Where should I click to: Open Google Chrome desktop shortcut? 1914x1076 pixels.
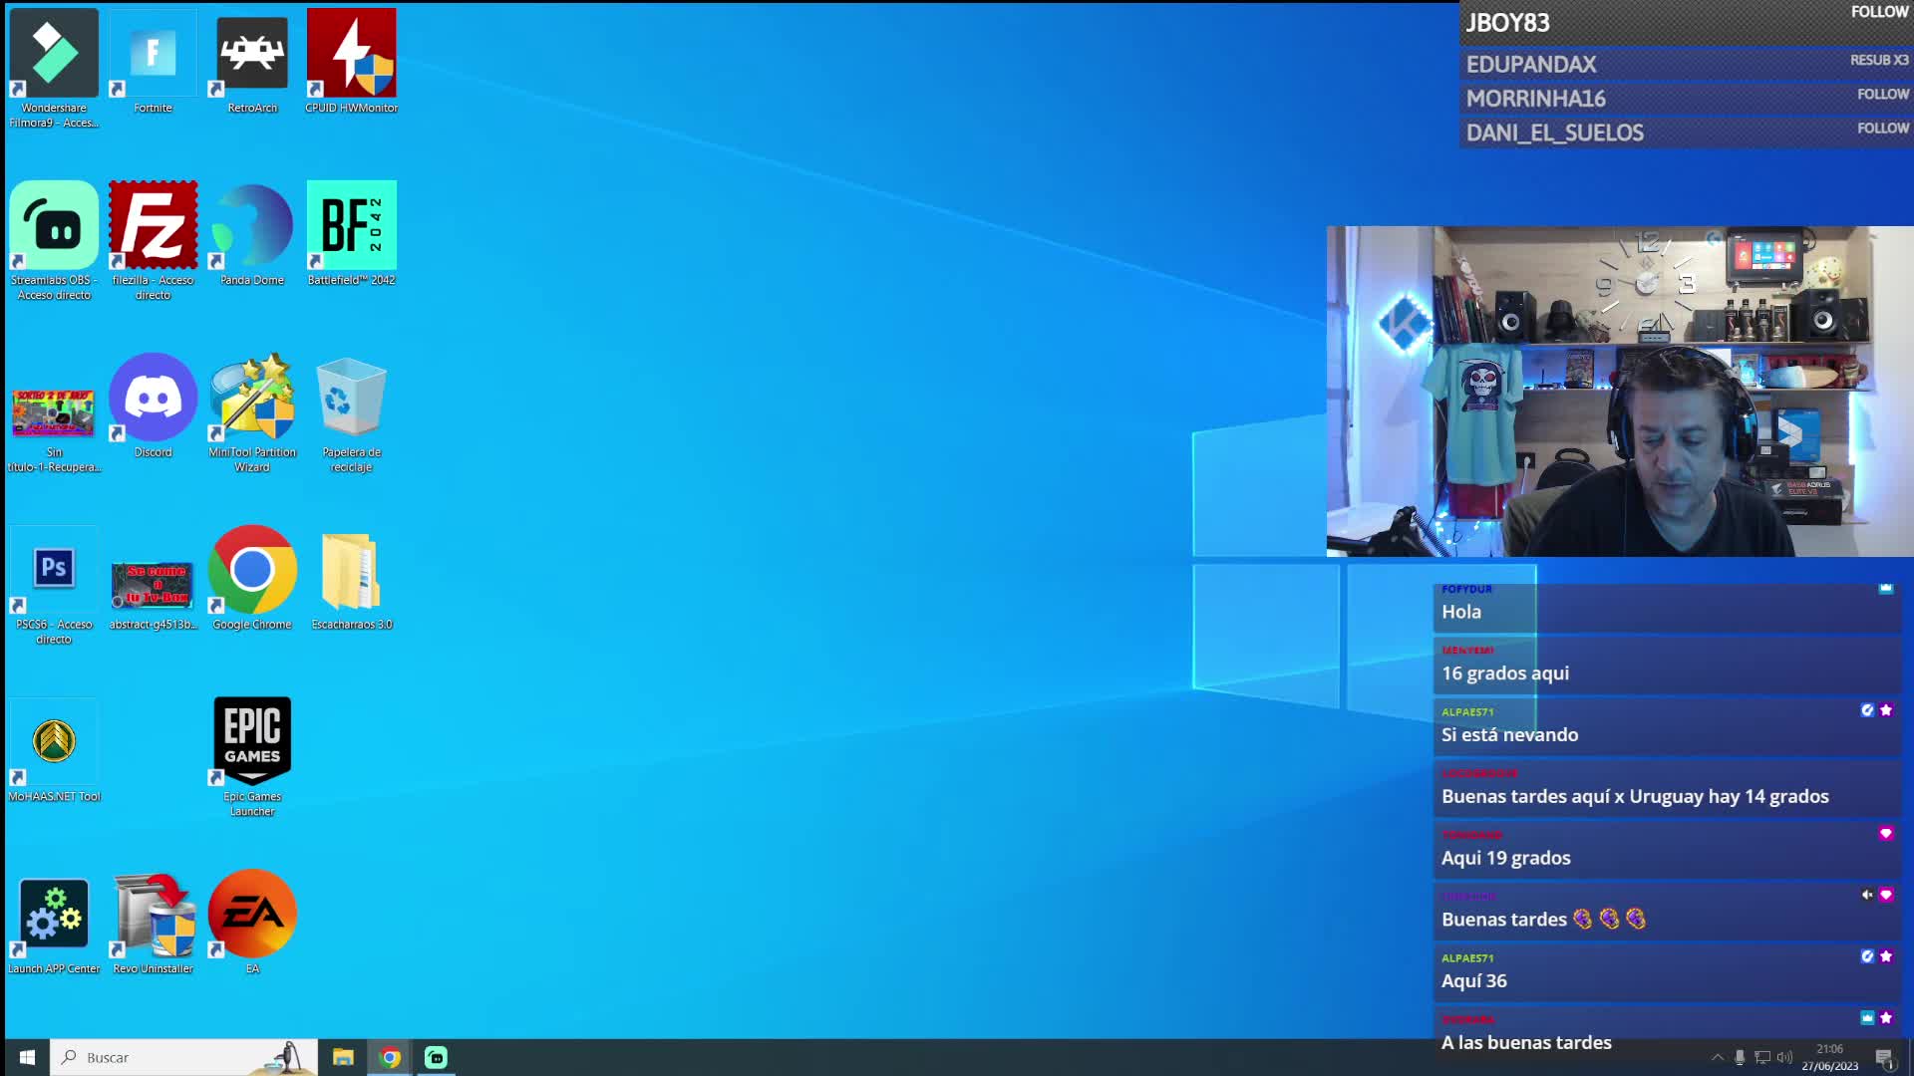pos(252,578)
